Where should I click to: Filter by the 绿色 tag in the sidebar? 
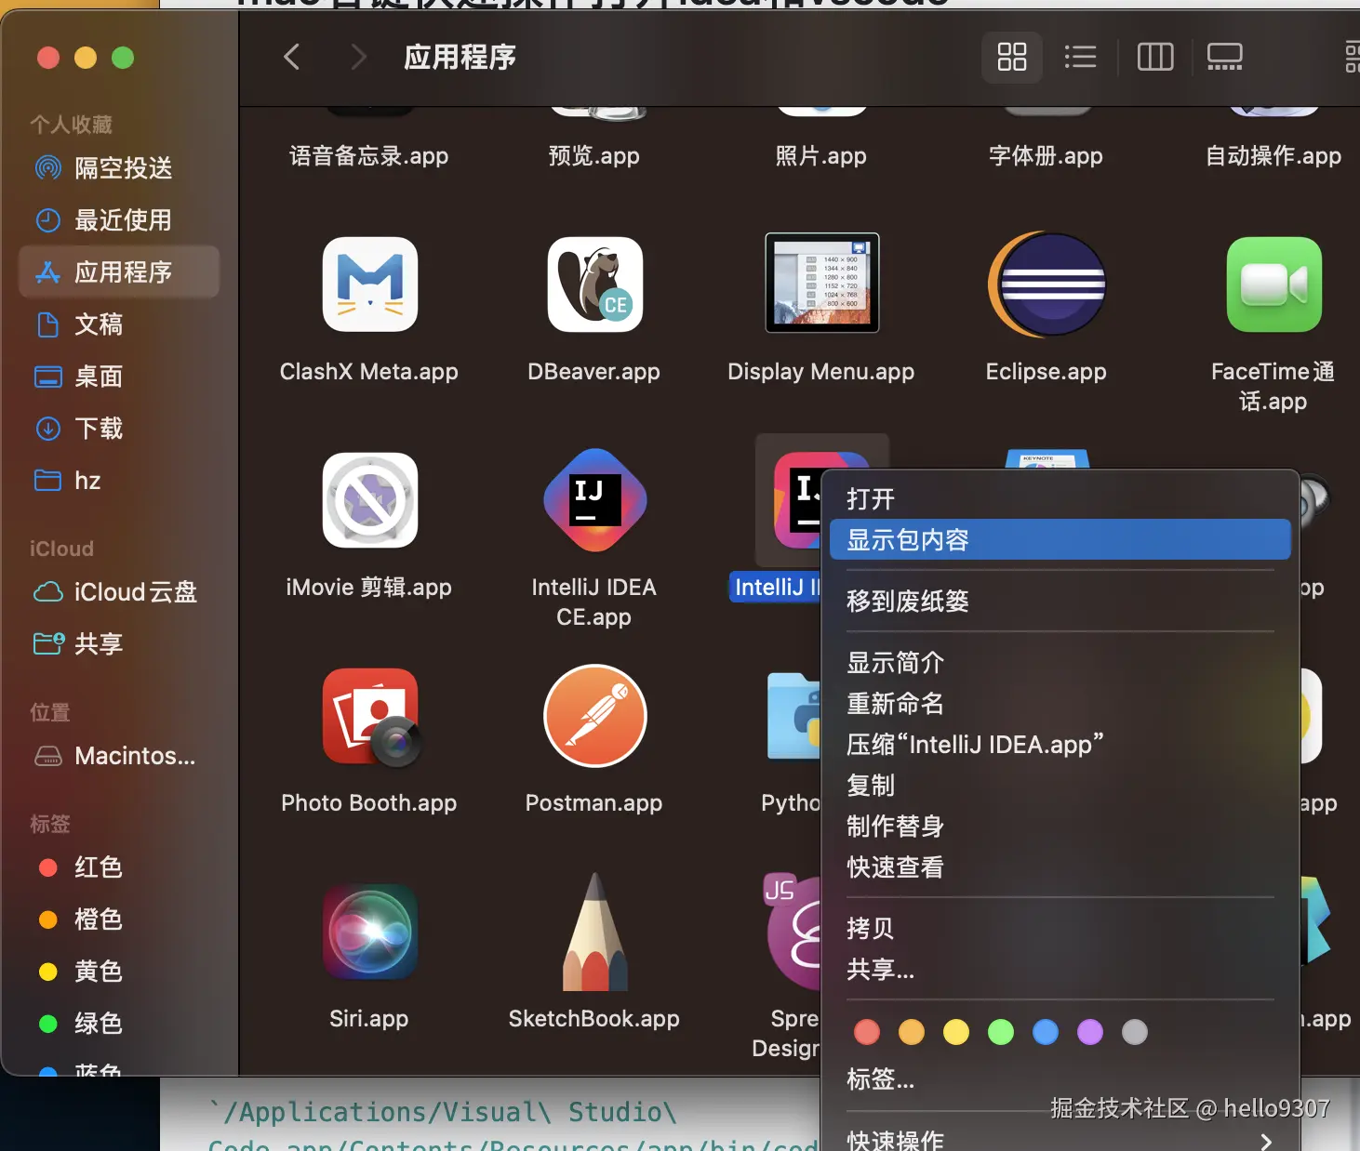(119, 1024)
